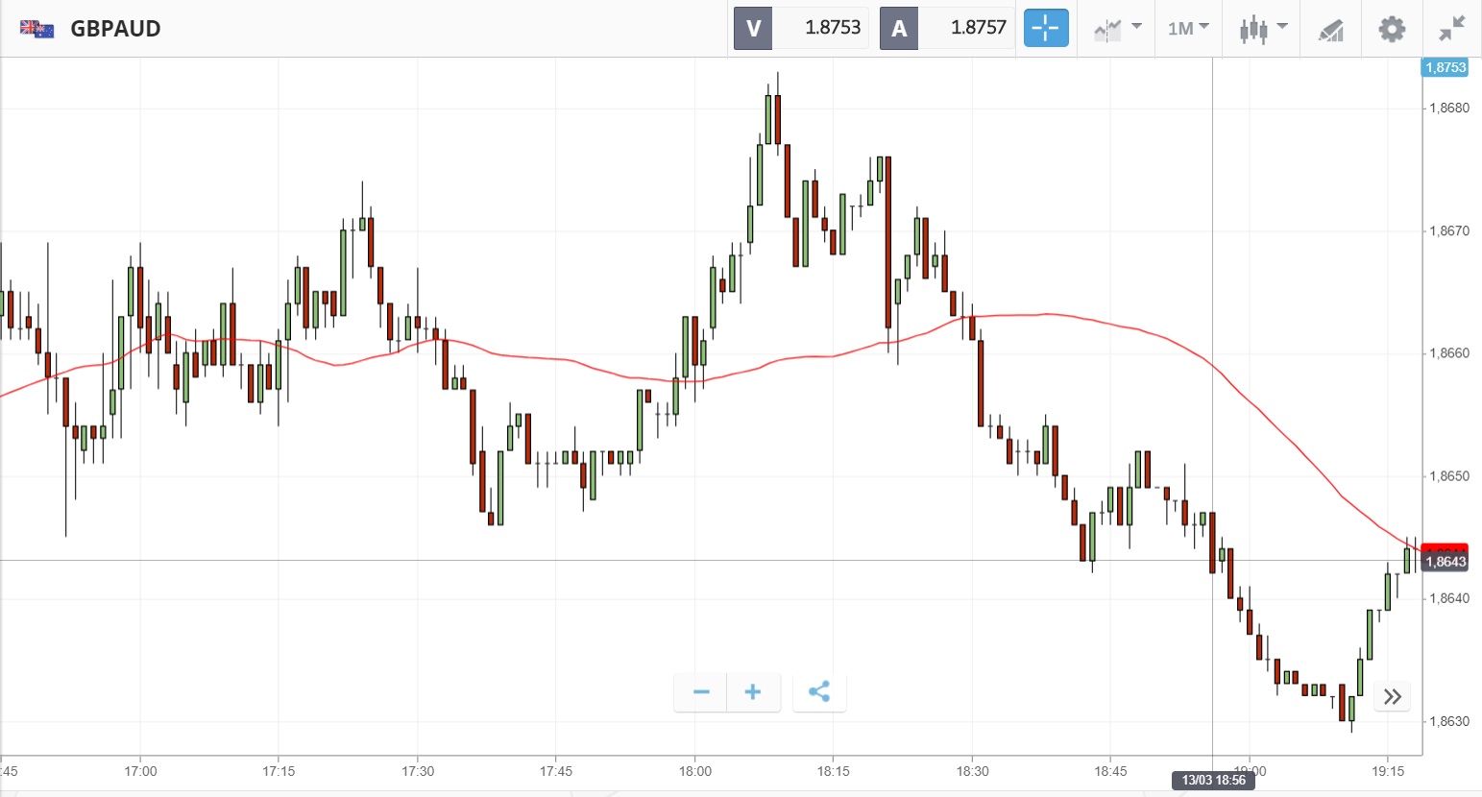This screenshot has width=1482, height=797.
Task: Collapse chart from full screen
Action: (x=1451, y=29)
